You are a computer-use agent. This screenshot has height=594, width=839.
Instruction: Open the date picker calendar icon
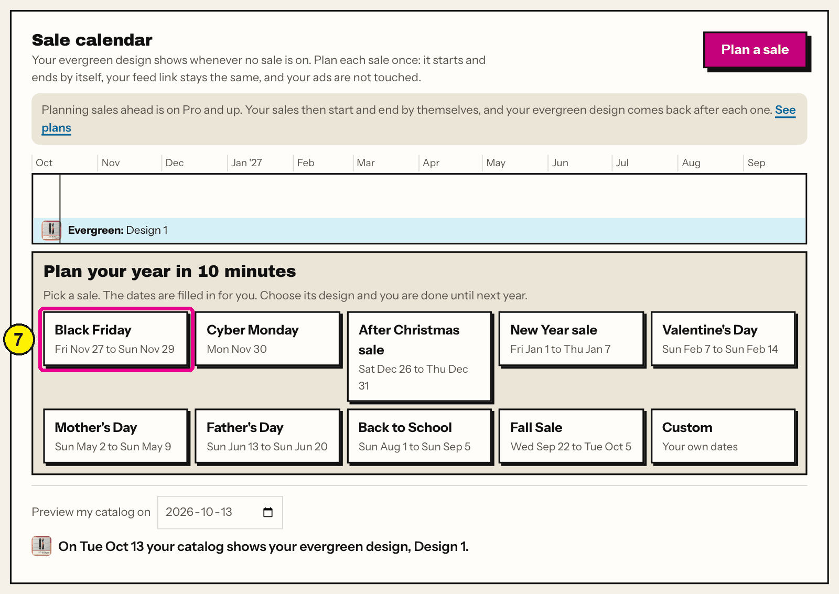[x=268, y=512]
